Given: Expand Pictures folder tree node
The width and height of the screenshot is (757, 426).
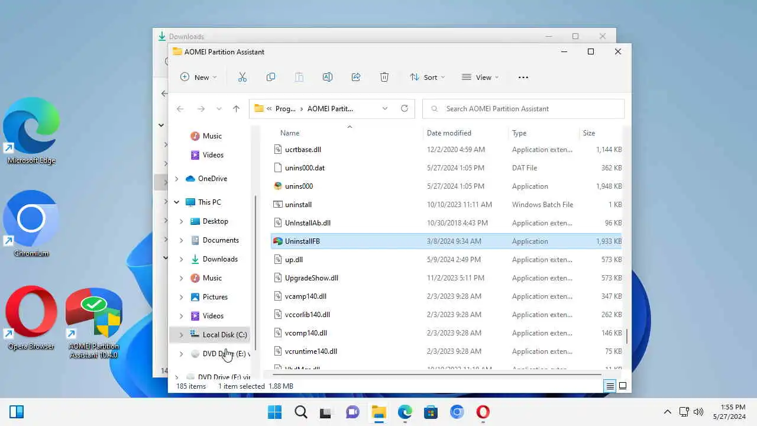Looking at the screenshot, I should coord(181,297).
